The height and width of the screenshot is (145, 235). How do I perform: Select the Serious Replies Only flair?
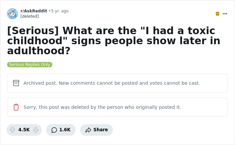pos(30,65)
